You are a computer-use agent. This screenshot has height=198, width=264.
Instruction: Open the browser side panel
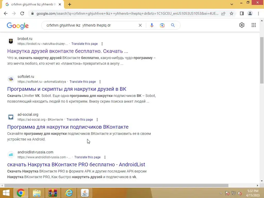pyautogui.click(x=242, y=13)
